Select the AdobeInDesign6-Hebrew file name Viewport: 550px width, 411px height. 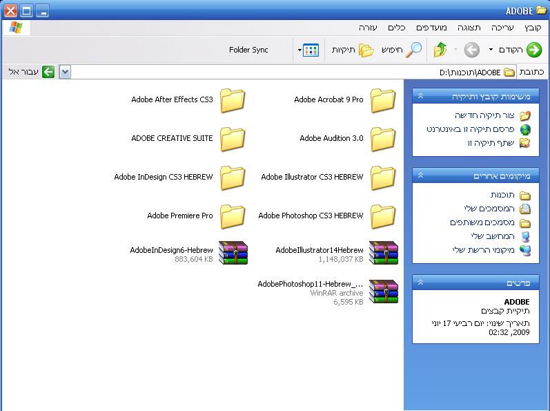171,250
